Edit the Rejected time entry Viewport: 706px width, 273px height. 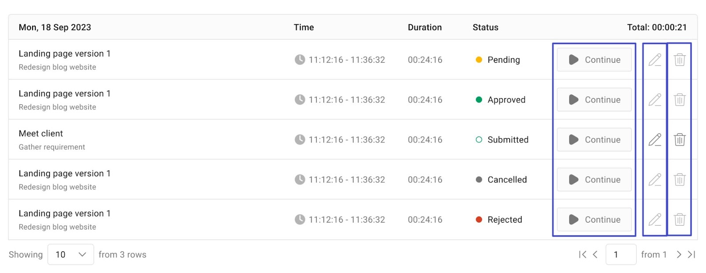(655, 220)
